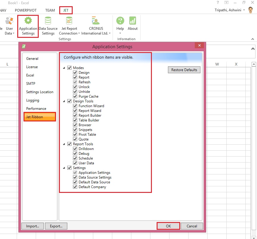The height and width of the screenshot is (239, 257).
Task: Click the Application Settings gear icon
Action: tap(28, 21)
